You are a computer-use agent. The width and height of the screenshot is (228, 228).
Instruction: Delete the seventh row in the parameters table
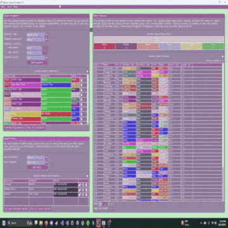[x=81, y=110]
